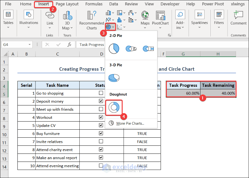The image size is (249, 178).
Task: Switch to the Data tab
Action: click(114, 4)
